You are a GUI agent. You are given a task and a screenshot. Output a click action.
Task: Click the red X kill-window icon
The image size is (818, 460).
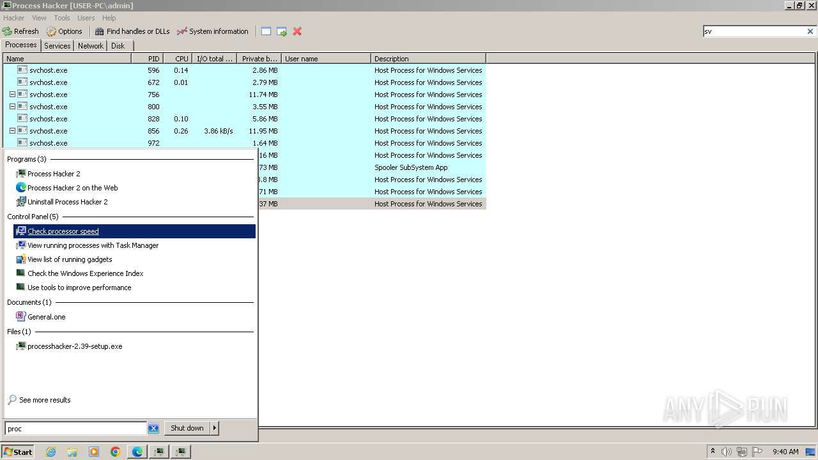click(x=297, y=31)
